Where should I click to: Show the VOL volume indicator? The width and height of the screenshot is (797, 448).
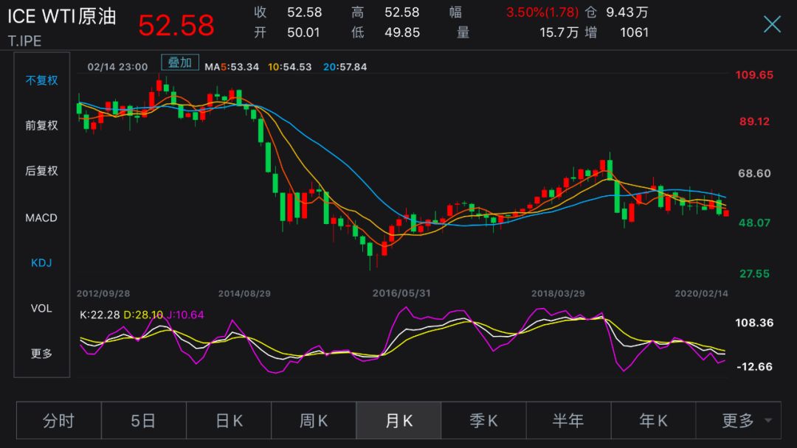click(x=41, y=308)
